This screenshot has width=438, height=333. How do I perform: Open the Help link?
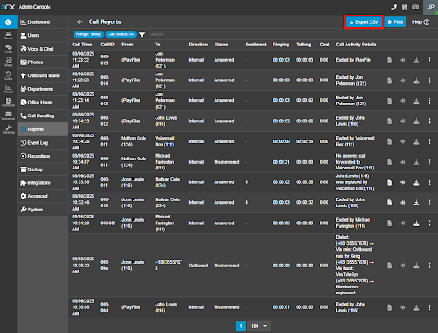[x=421, y=22]
